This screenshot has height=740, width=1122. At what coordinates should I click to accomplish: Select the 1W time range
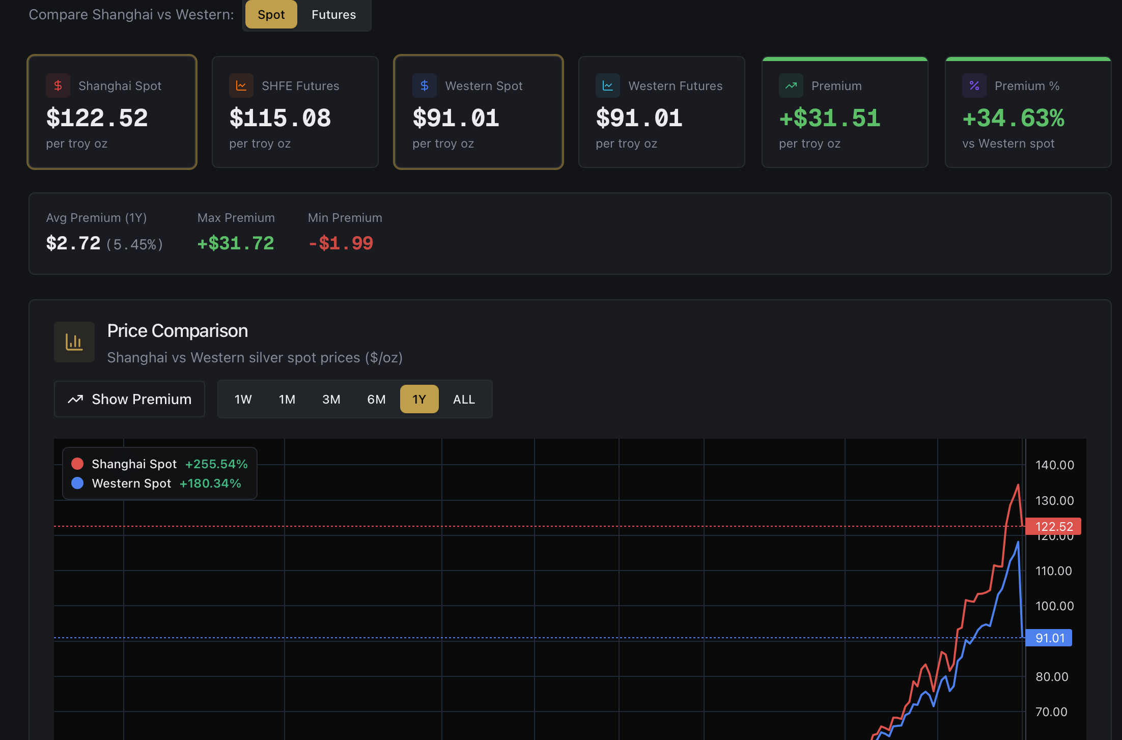pos(243,400)
